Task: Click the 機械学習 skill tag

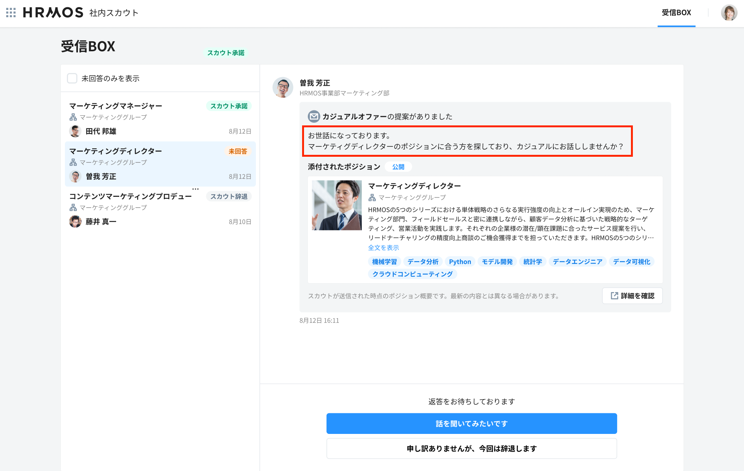Action: tap(384, 261)
